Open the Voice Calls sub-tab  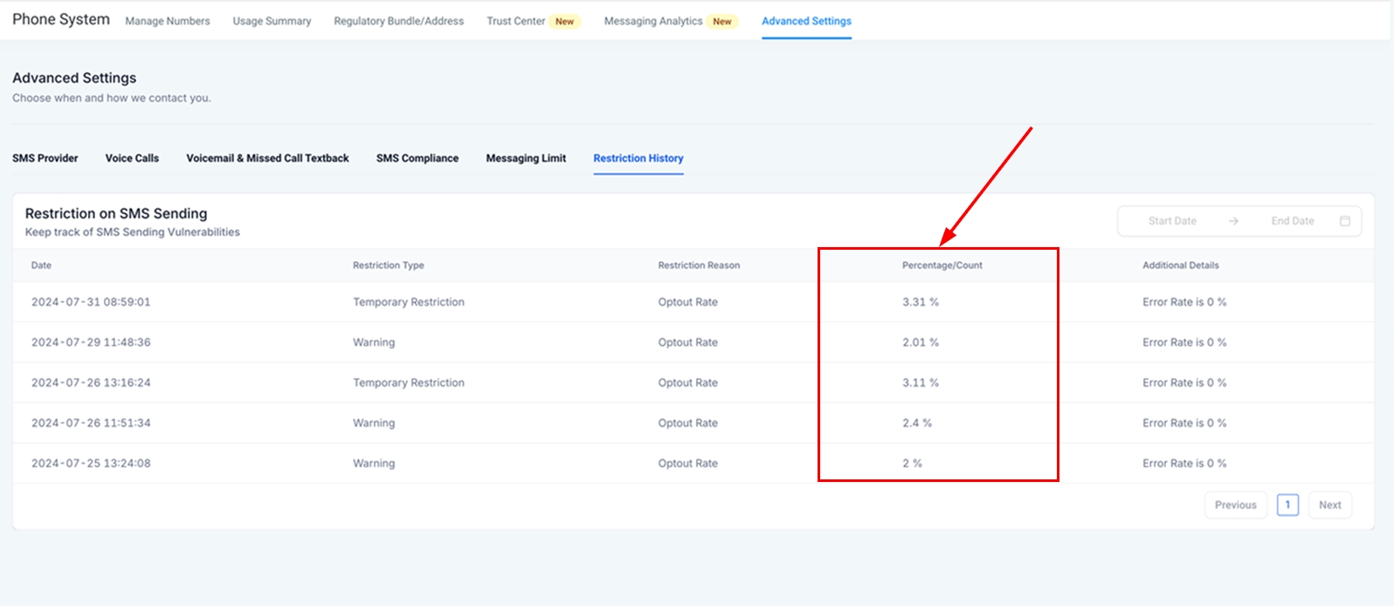(x=132, y=158)
